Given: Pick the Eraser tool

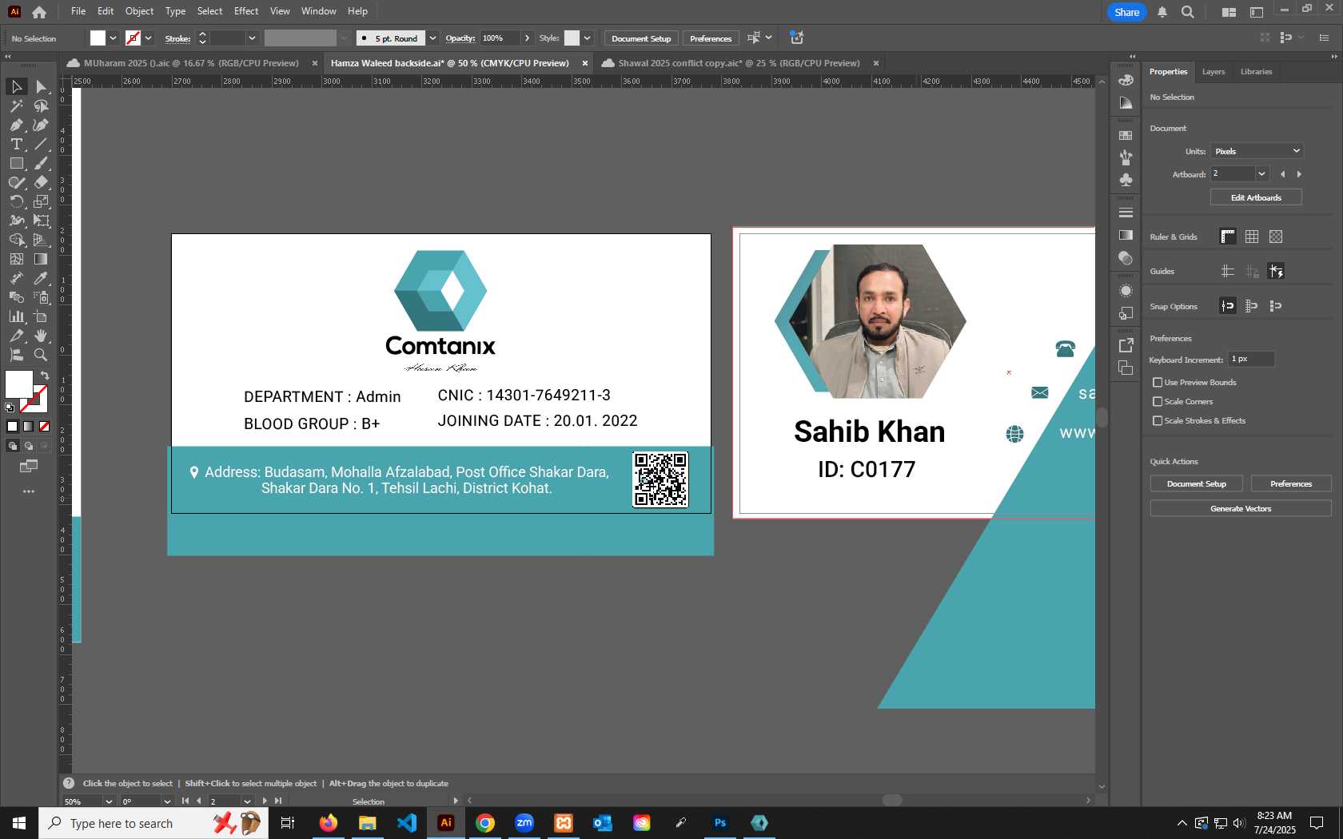Looking at the screenshot, I should coord(41,182).
